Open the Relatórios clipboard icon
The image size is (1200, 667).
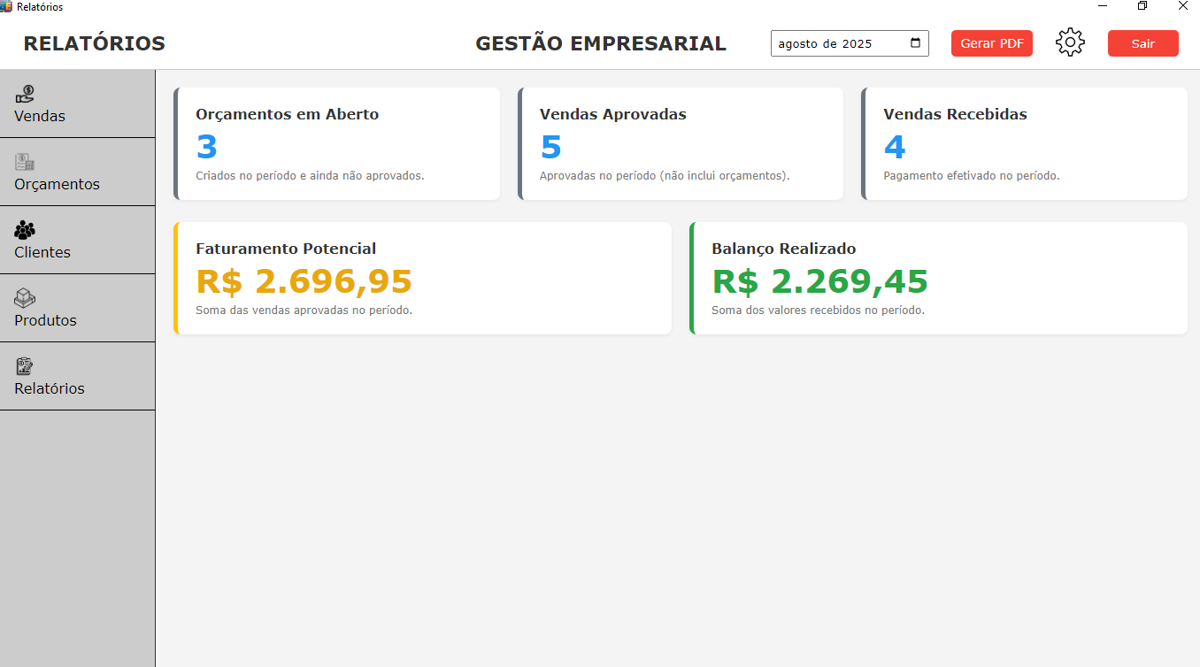[24, 367]
